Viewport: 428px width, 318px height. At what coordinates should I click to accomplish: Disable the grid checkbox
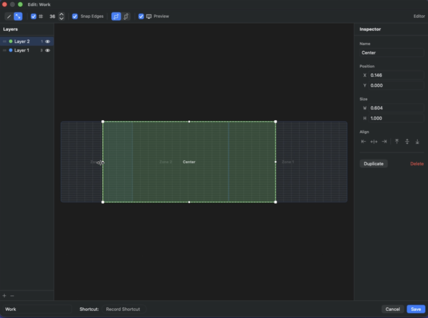pyautogui.click(x=34, y=17)
